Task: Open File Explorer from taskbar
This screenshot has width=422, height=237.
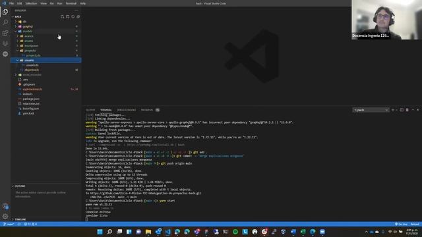Action: coord(148,232)
